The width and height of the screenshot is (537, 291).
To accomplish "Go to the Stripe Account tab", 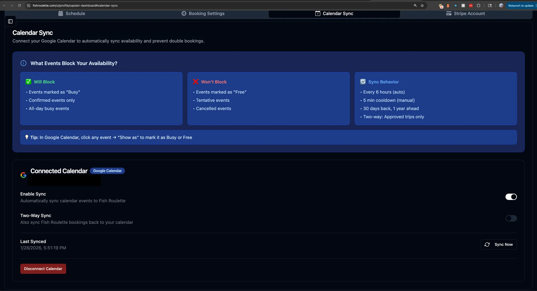I will click(465, 14).
